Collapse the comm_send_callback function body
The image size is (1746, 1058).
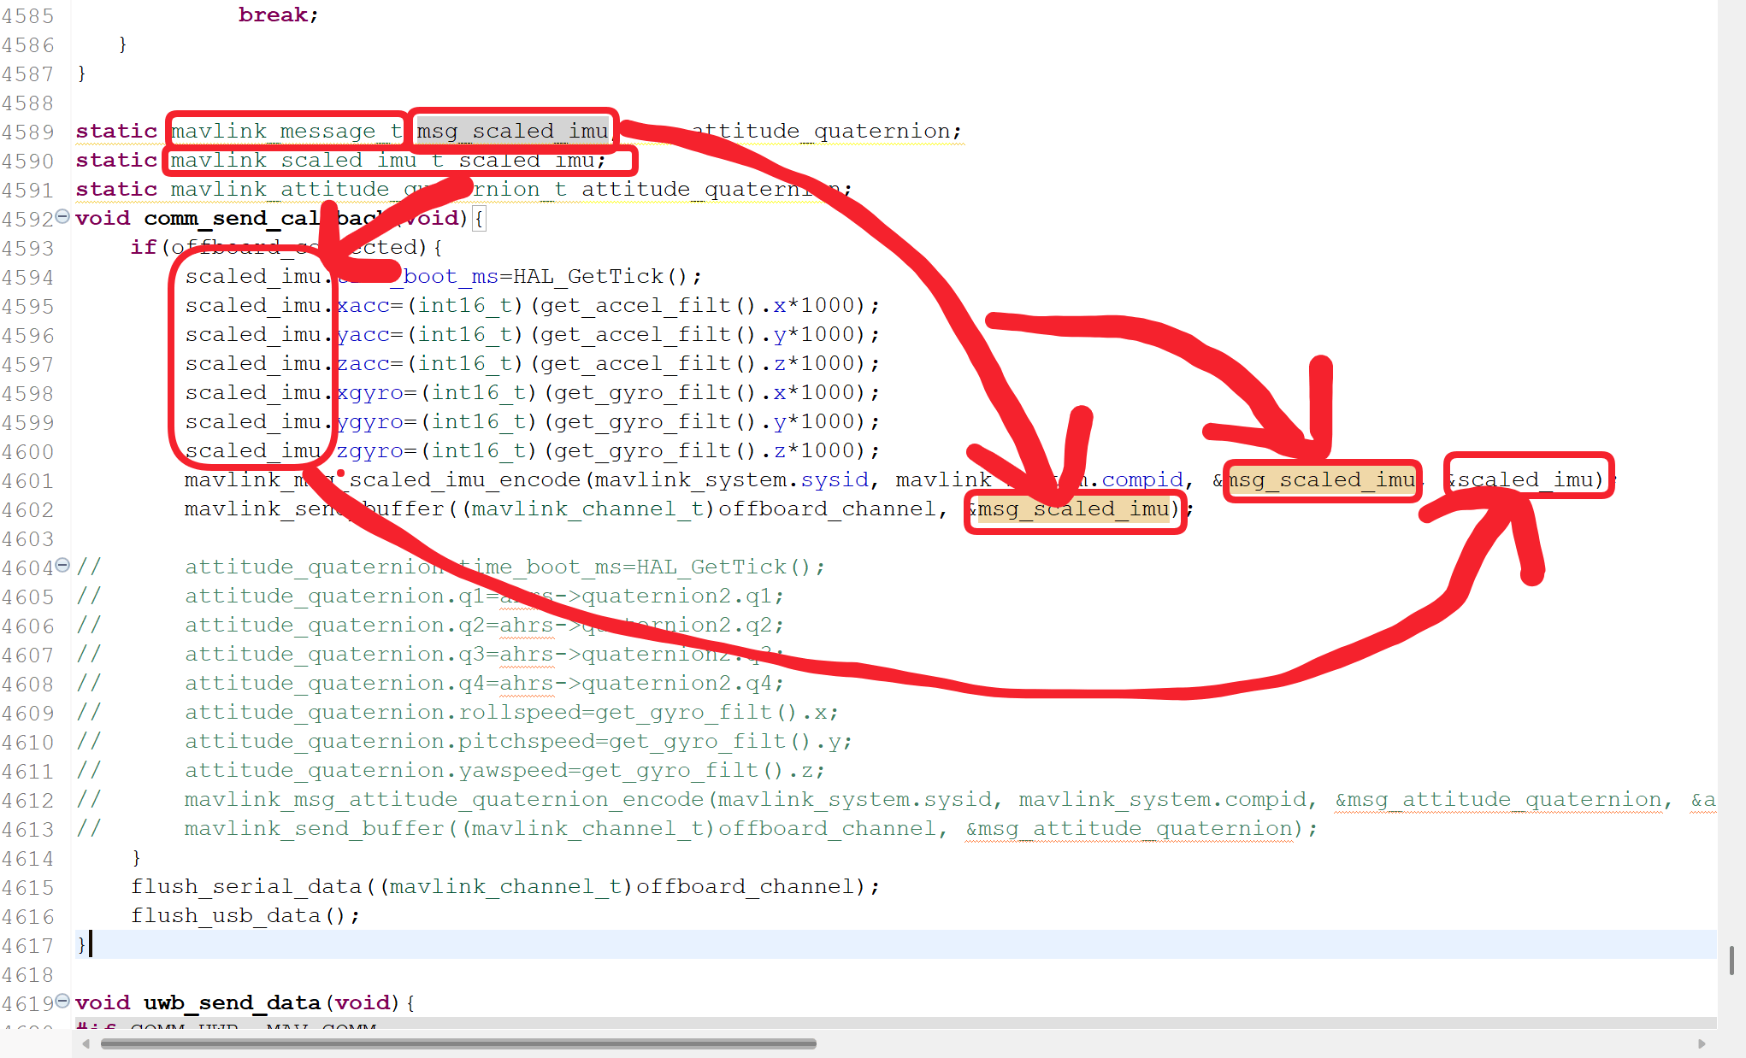pyautogui.click(x=62, y=217)
